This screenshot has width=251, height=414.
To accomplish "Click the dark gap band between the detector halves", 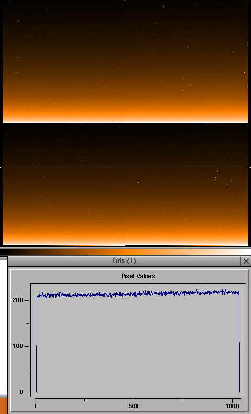I will click(125, 145).
